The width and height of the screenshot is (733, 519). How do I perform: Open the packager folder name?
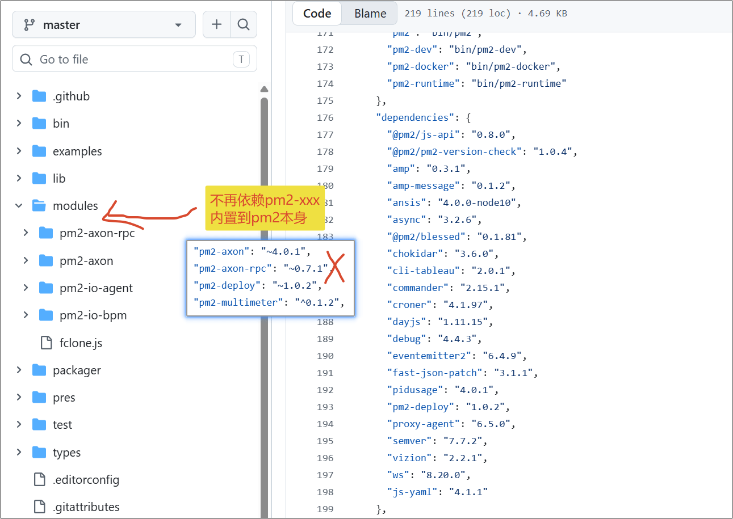[x=77, y=370]
